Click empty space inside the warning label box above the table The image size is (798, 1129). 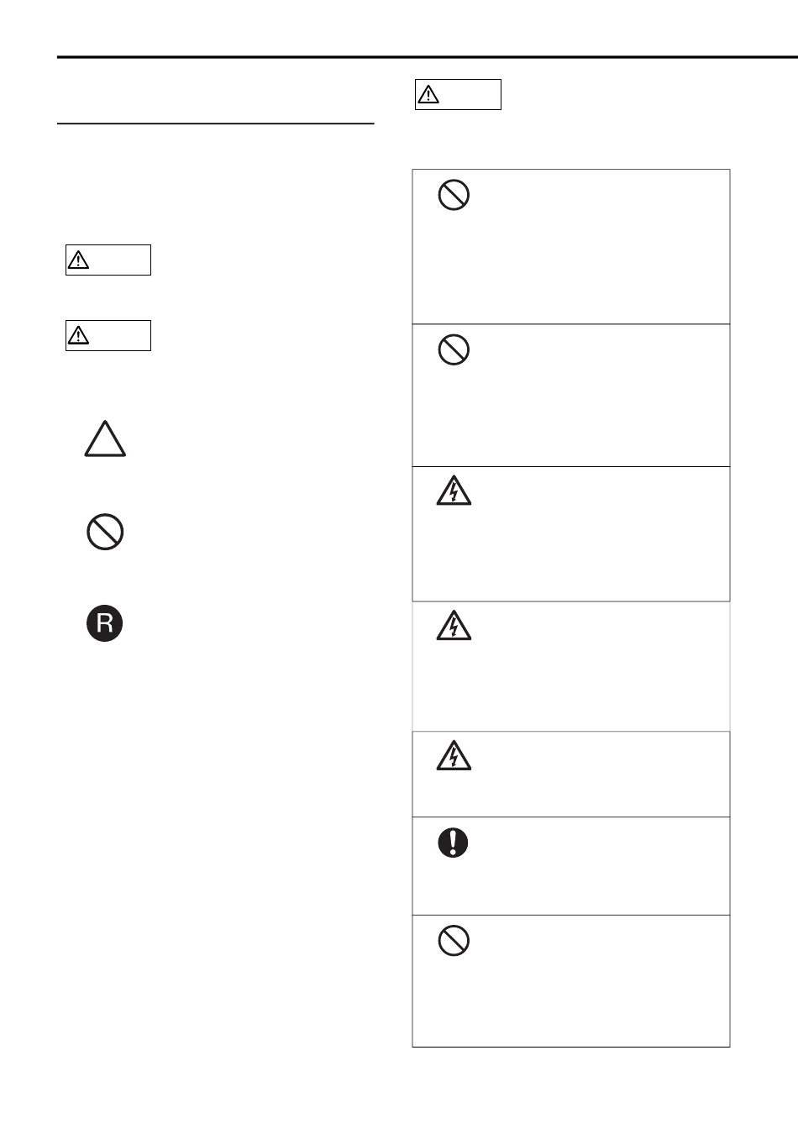click(x=470, y=94)
